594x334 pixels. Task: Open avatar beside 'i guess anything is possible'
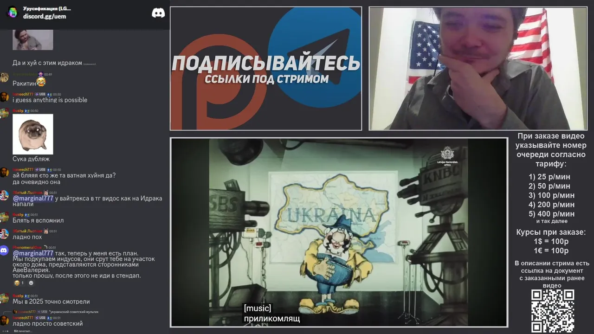point(4,97)
